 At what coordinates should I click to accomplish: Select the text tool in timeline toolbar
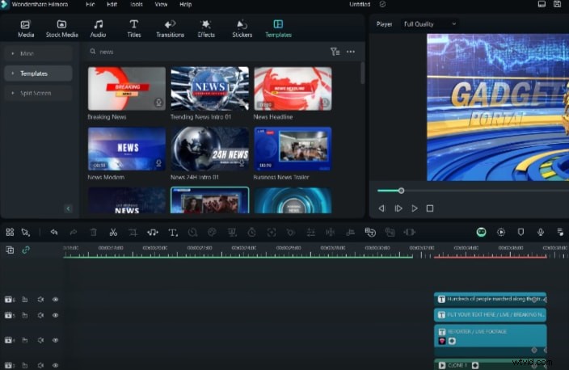[x=172, y=232]
